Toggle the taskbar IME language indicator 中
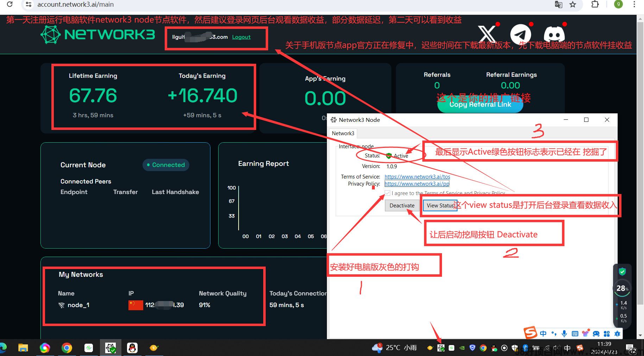This screenshot has height=356, width=644. click(567, 348)
